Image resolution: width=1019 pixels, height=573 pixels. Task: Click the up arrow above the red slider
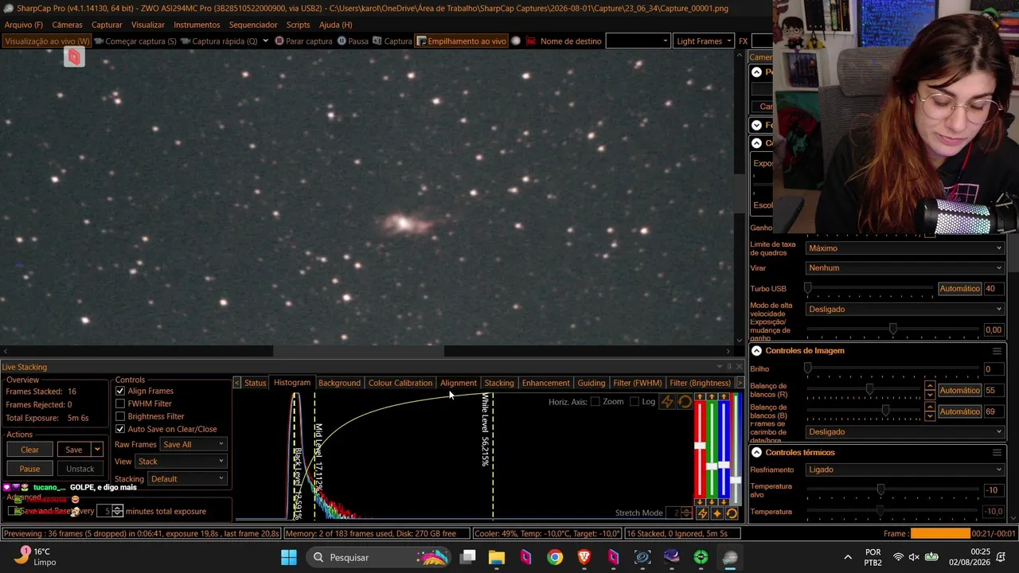point(700,397)
